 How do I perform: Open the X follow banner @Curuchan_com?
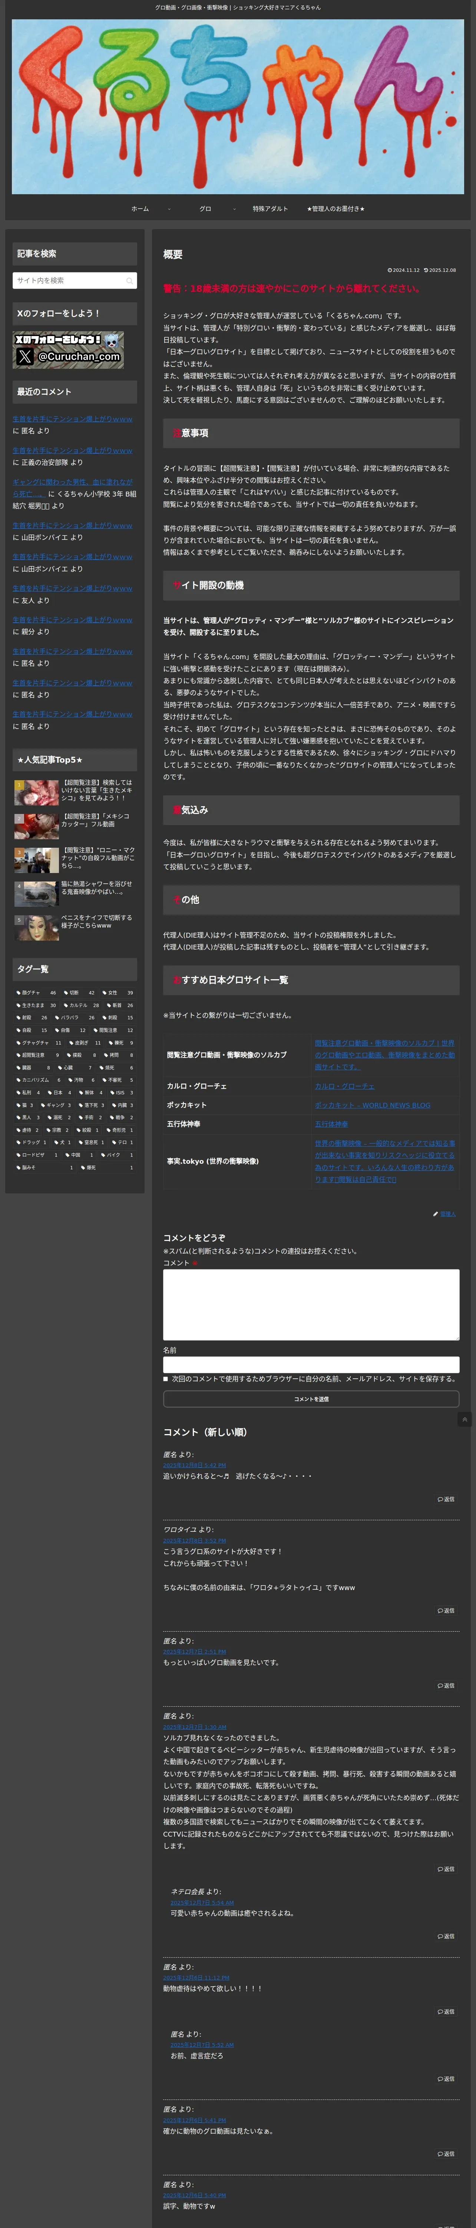click(68, 349)
